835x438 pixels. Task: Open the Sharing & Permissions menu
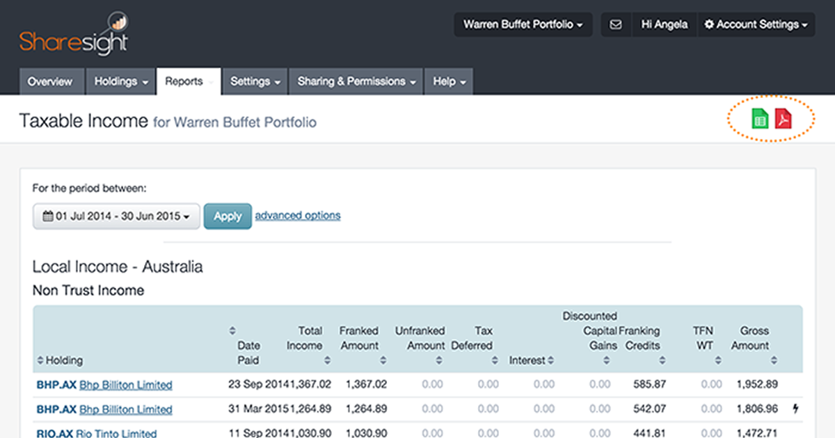355,81
